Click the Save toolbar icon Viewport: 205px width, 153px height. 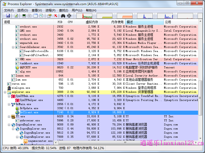(8, 16)
